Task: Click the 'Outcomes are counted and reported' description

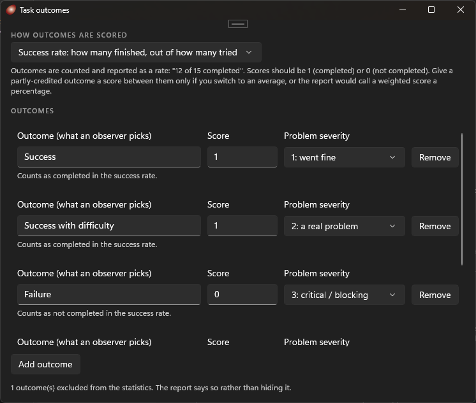Action: click(x=232, y=81)
